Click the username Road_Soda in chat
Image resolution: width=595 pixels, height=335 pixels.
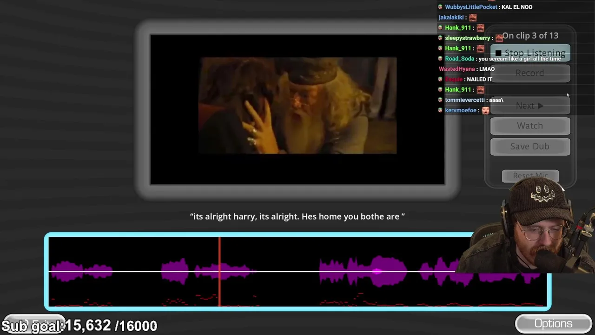459,59
